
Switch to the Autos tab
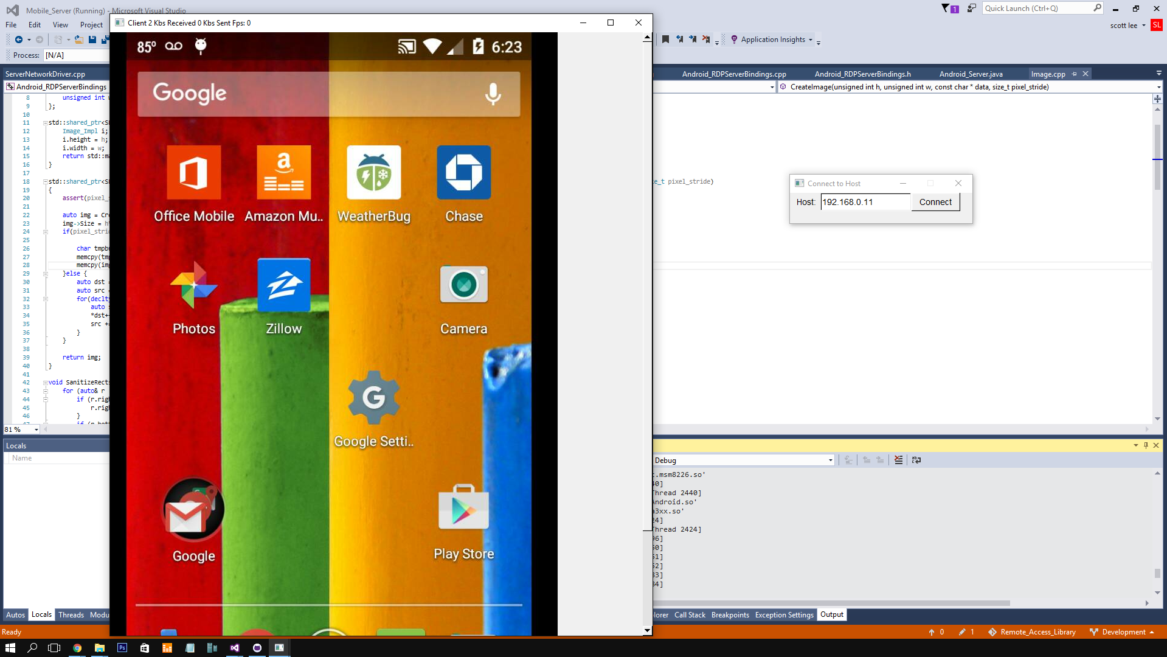15,615
